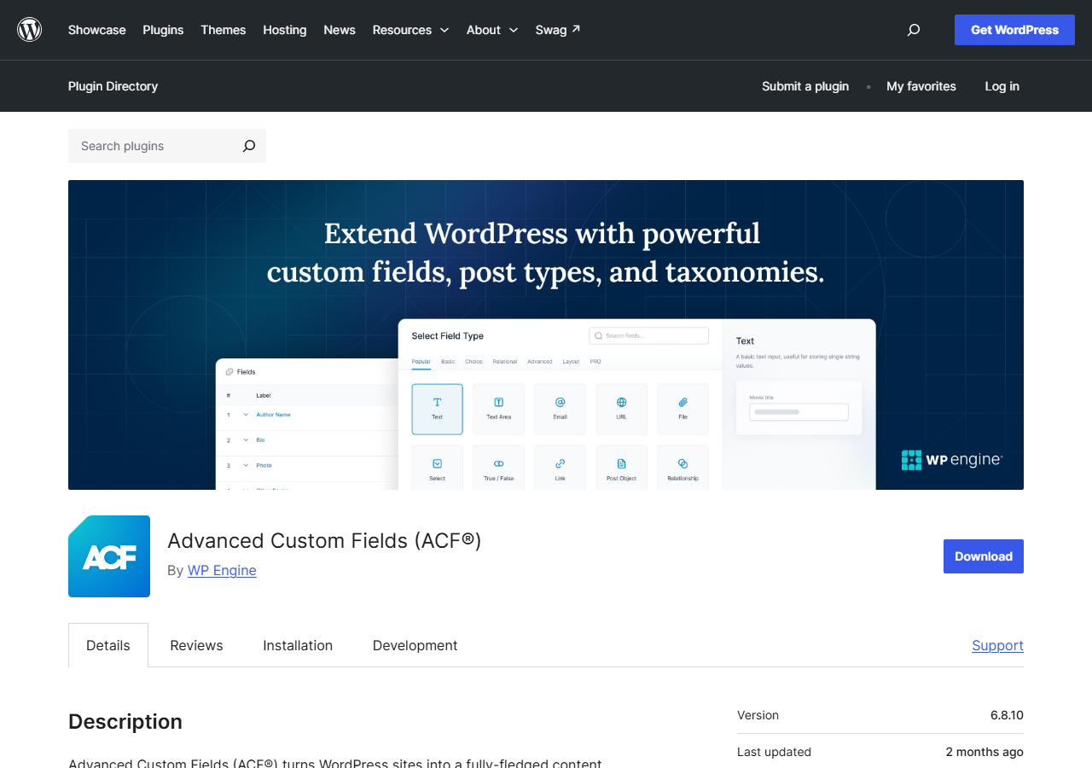
Task: Download the Advanced Custom Fields plugin
Action: click(x=984, y=556)
